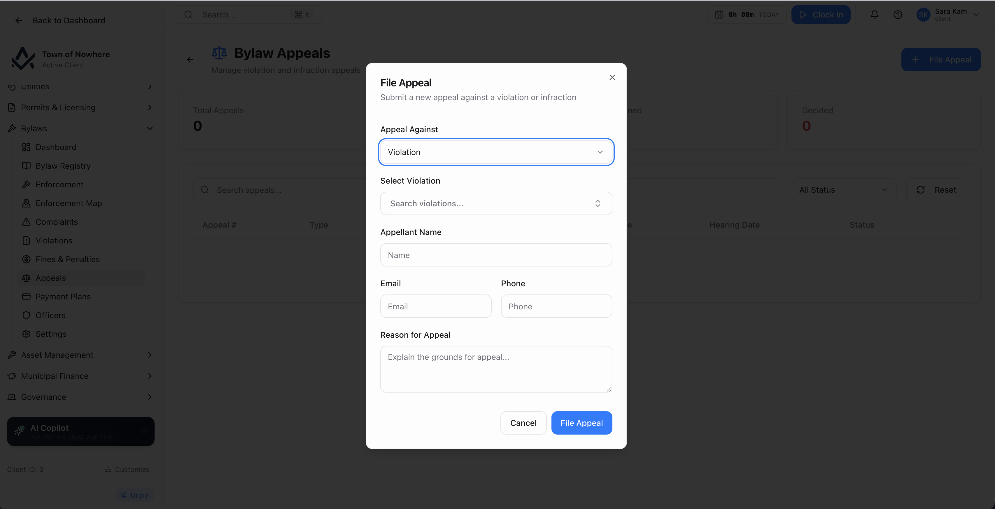This screenshot has height=509, width=995.
Task: Click the Payment Plans card icon
Action: (26, 297)
